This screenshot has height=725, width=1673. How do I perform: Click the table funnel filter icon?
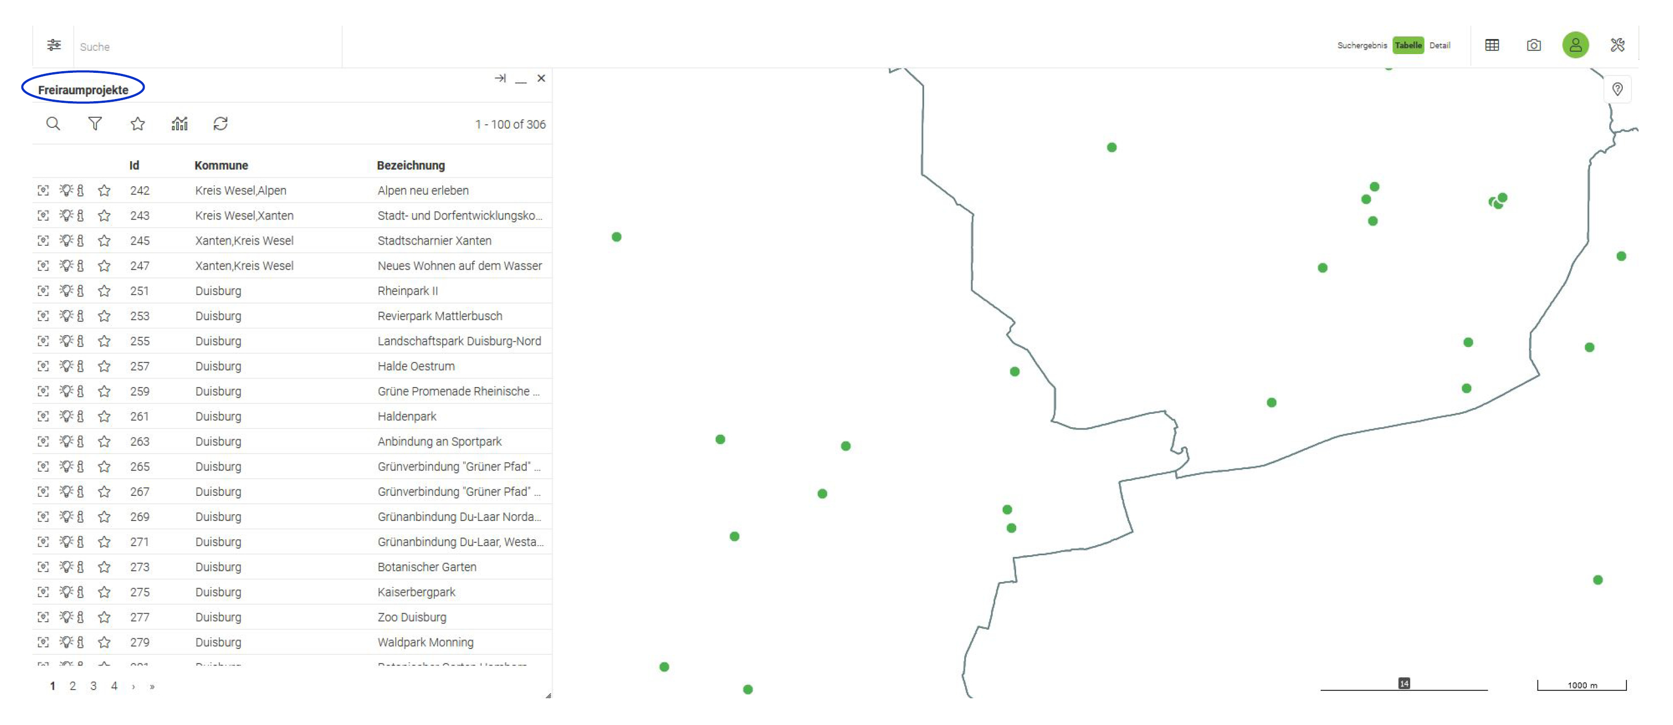pos(95,124)
